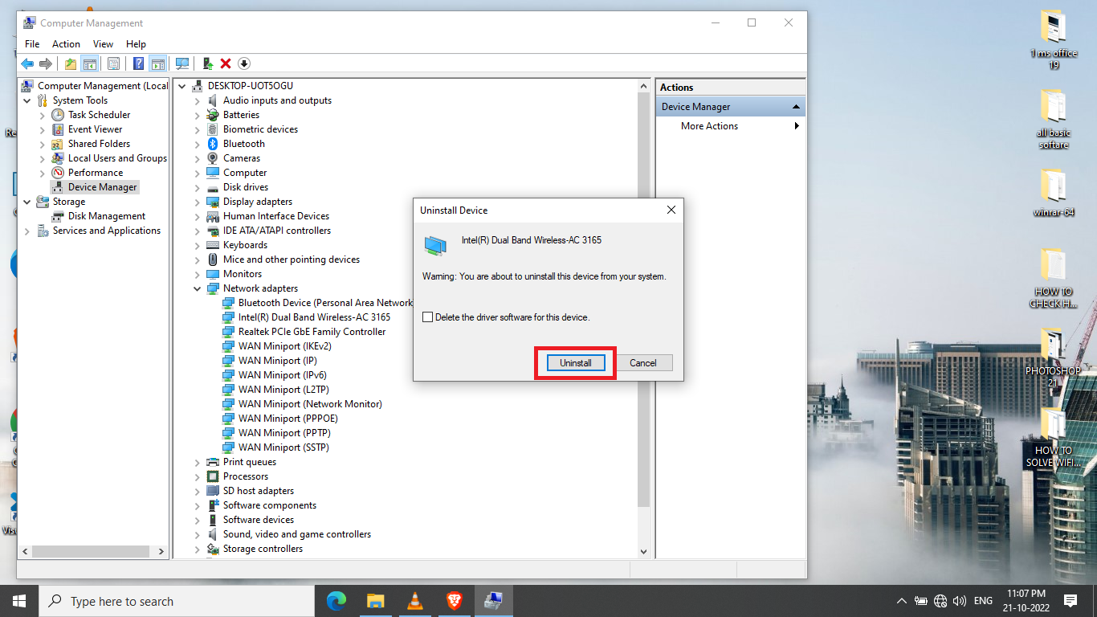Click right arrow of console tree scrollbar
The height and width of the screenshot is (617, 1097).
(161, 552)
